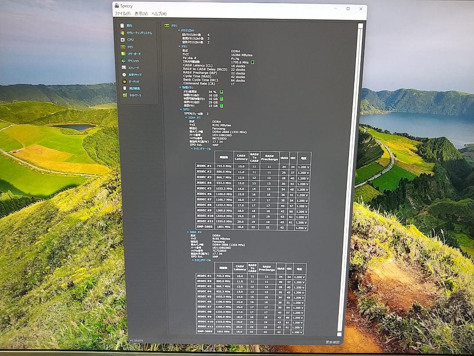Toggle green tray indicator next to 34 % usage
This screenshot has width=474, height=356.
pyautogui.click(x=222, y=92)
